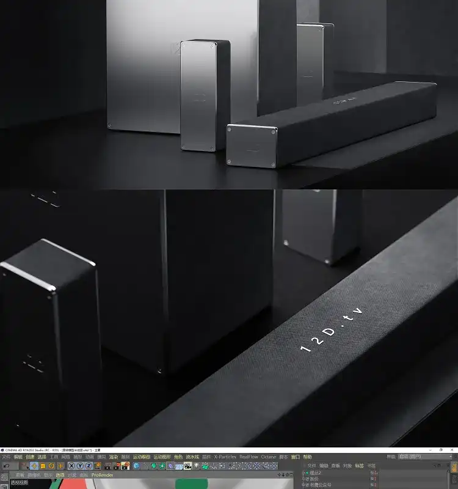
Task: Click Render to Picture Viewer icon
Action: (117, 466)
